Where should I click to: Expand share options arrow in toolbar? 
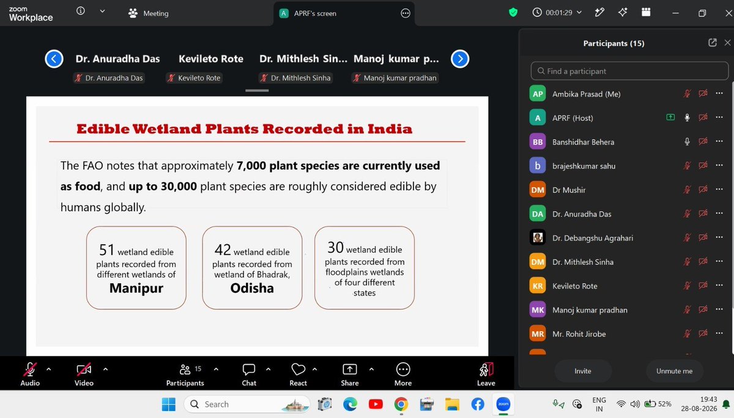tap(371, 369)
